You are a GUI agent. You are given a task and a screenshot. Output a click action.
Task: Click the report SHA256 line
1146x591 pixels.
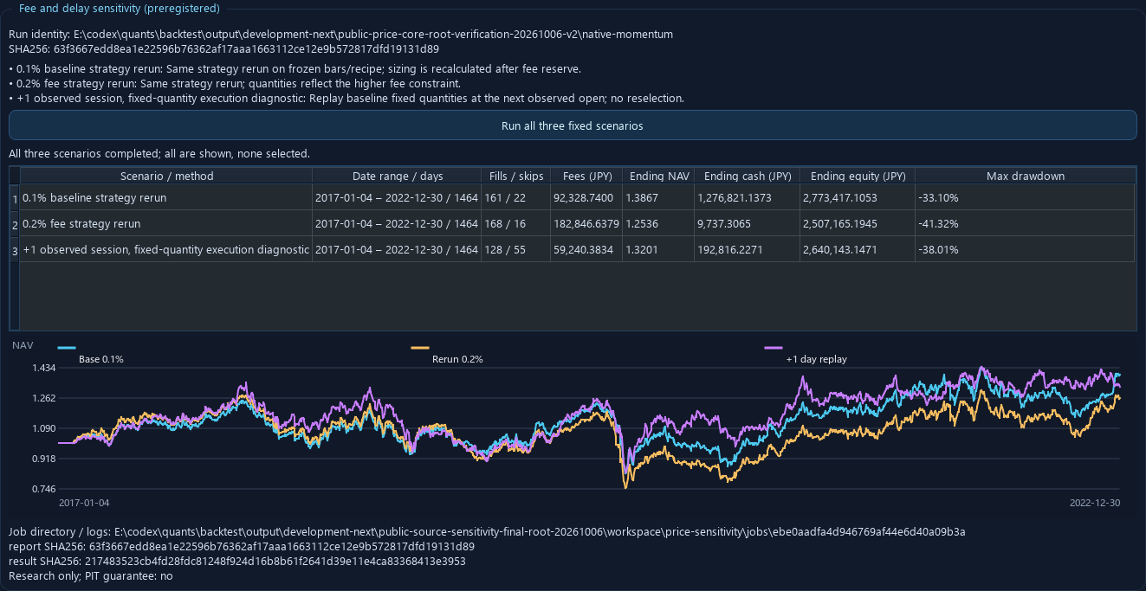click(242, 547)
